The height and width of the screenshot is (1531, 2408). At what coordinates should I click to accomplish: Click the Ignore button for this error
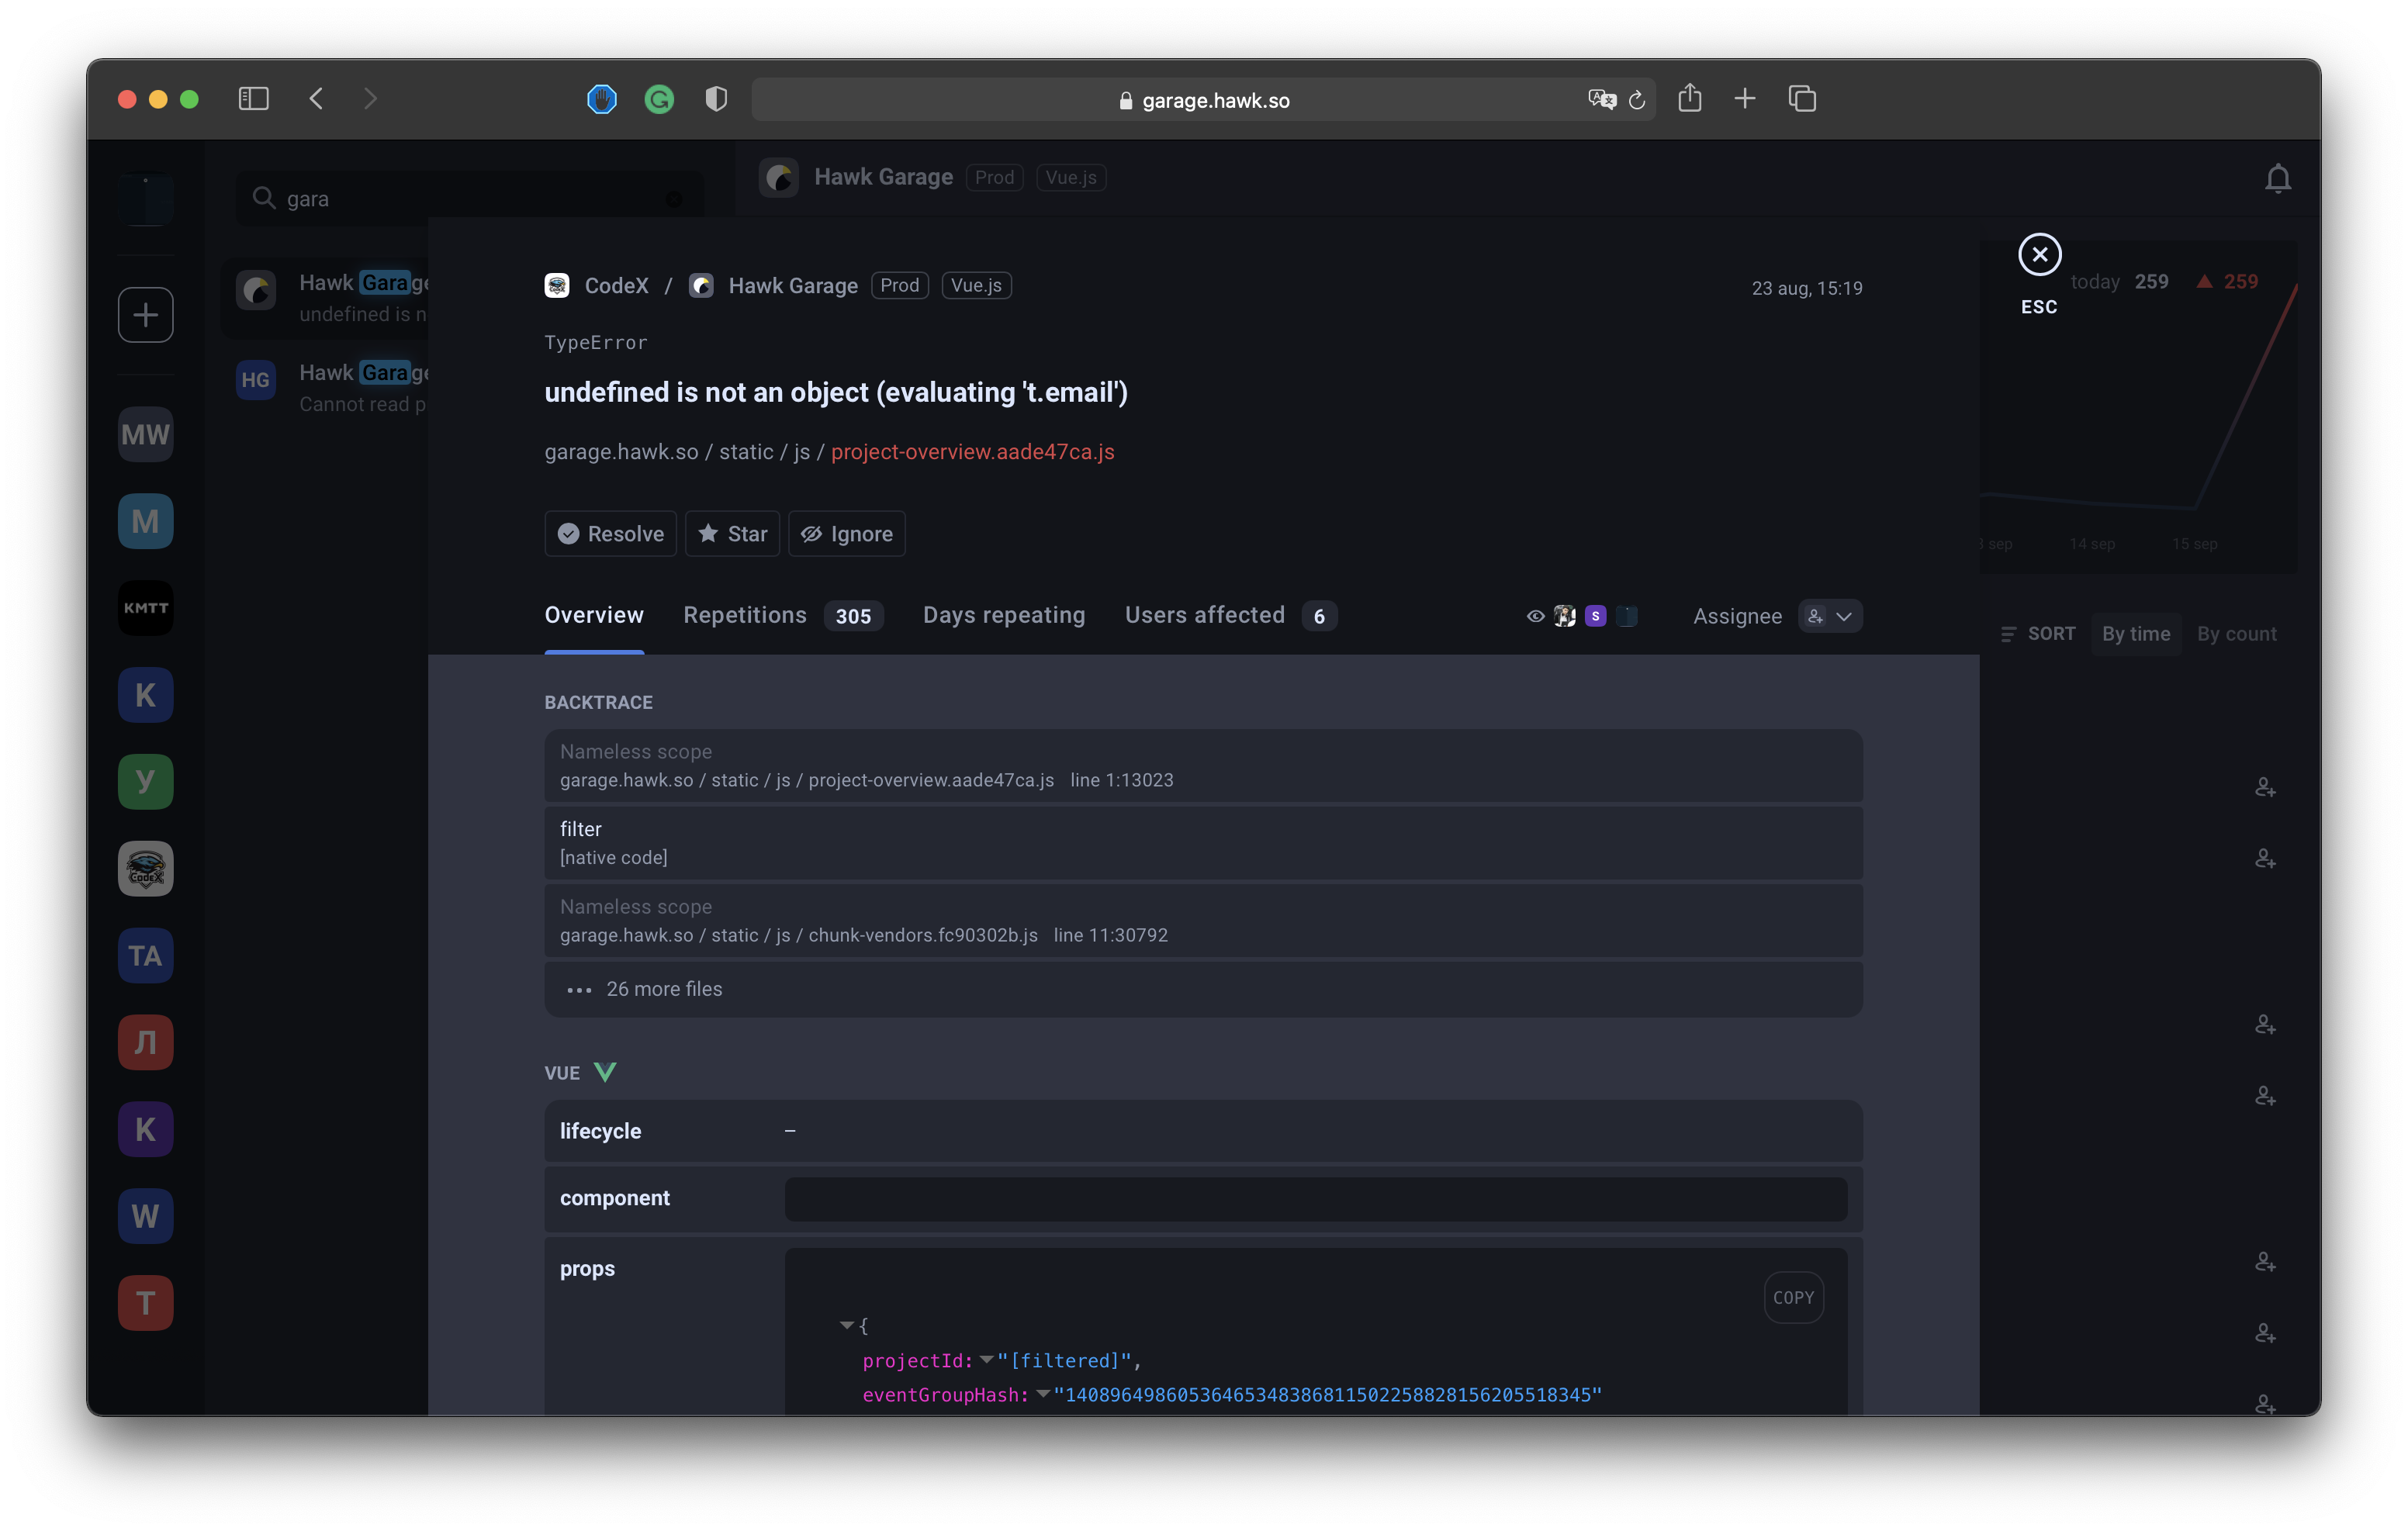[848, 533]
